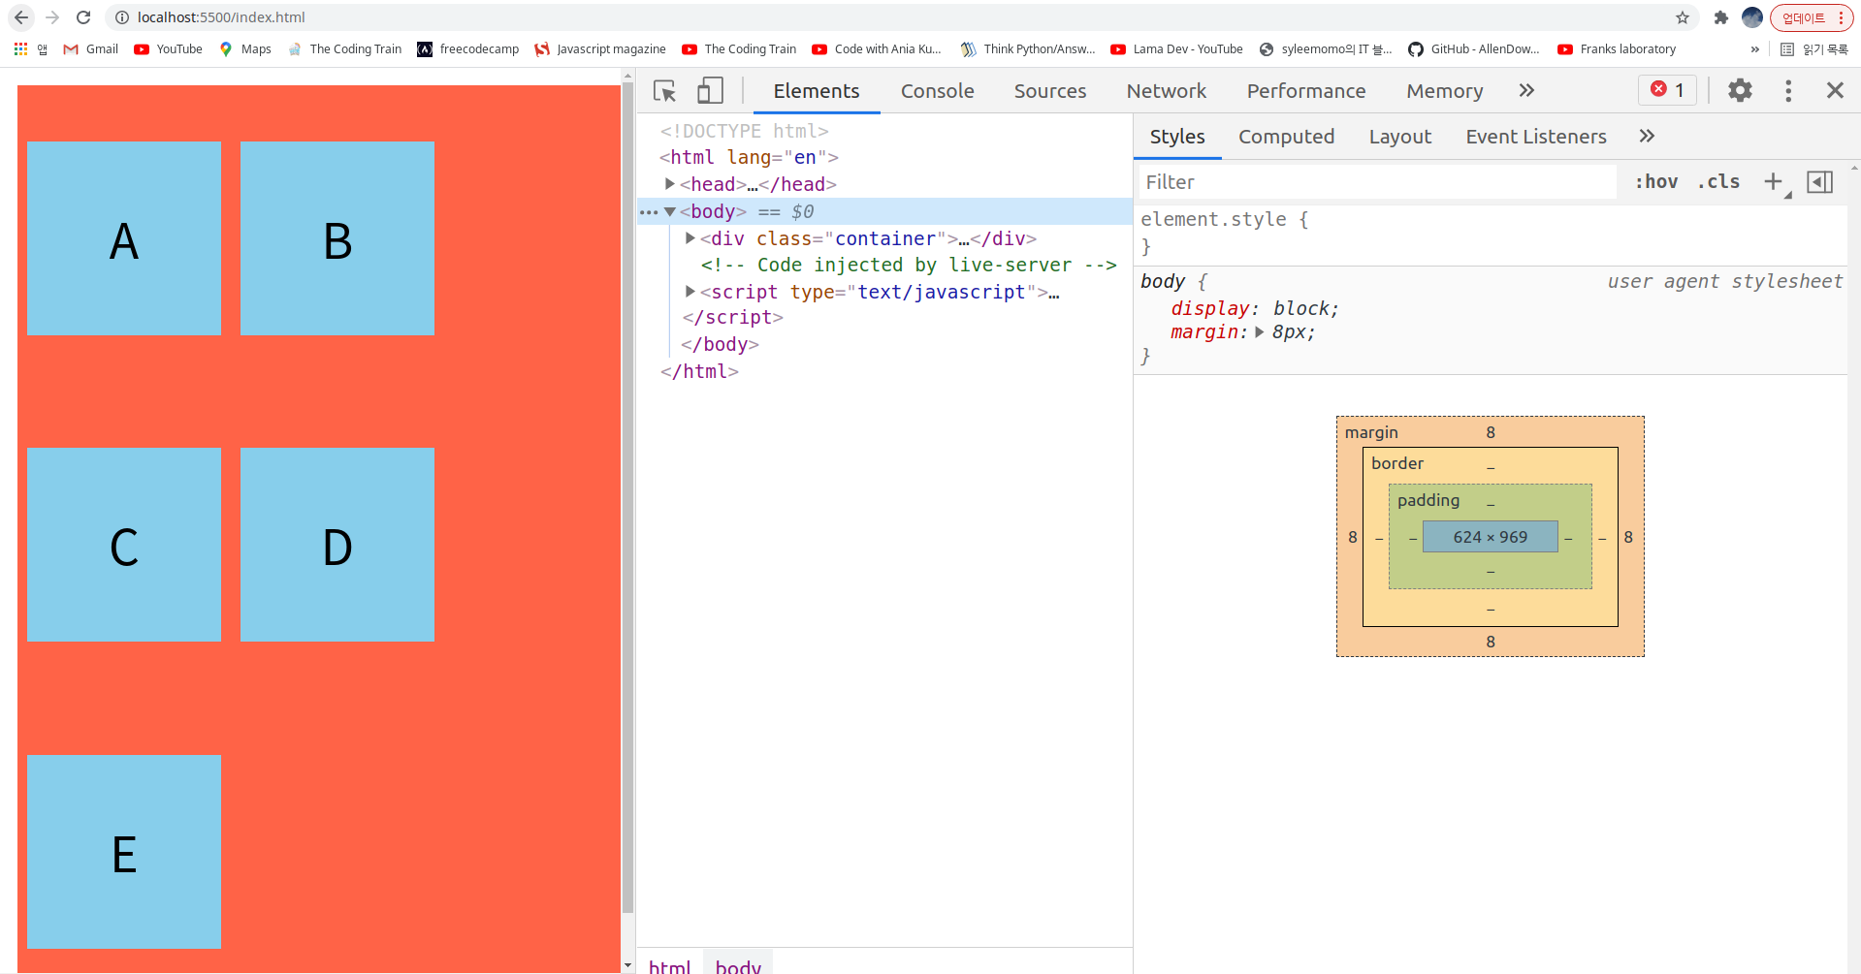Expand the head element node
Screen dimensions: 1861x974
(669, 183)
